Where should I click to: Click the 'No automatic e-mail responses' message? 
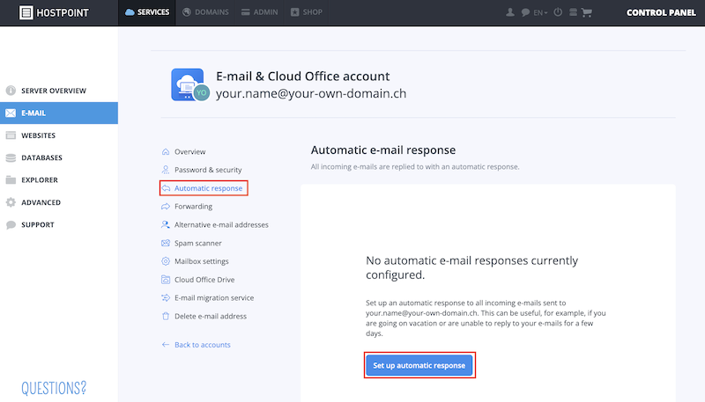coord(471,267)
